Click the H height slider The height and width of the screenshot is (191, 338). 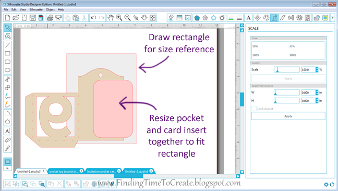(x=287, y=101)
